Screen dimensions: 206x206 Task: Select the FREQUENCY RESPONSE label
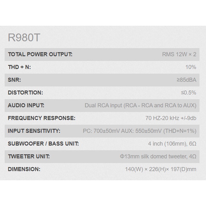coord(42,118)
